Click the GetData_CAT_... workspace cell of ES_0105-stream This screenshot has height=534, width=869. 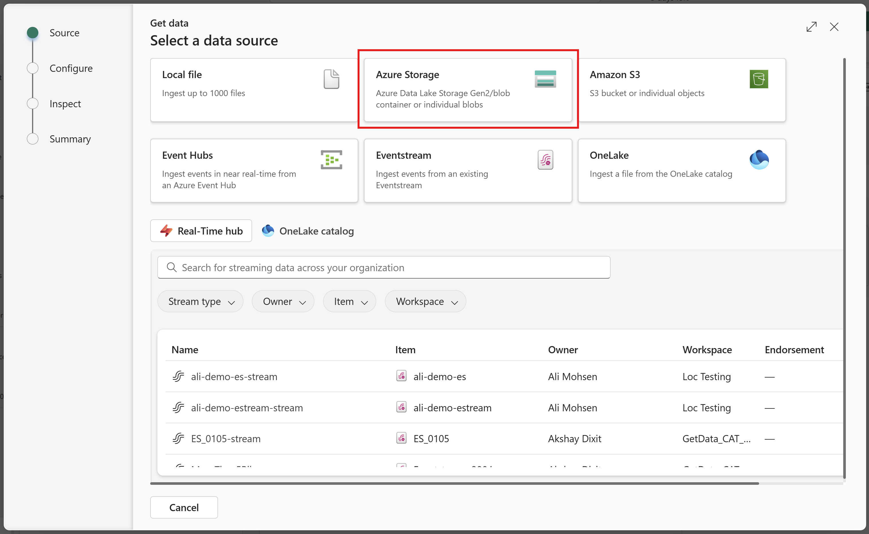click(x=716, y=439)
